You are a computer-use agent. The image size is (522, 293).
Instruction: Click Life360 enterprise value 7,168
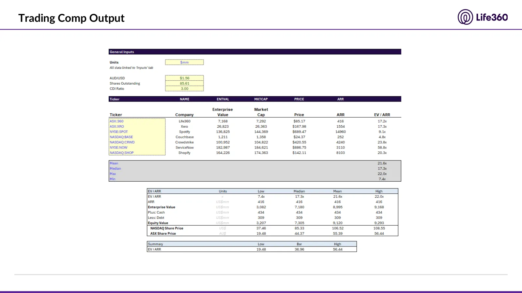click(x=223, y=121)
